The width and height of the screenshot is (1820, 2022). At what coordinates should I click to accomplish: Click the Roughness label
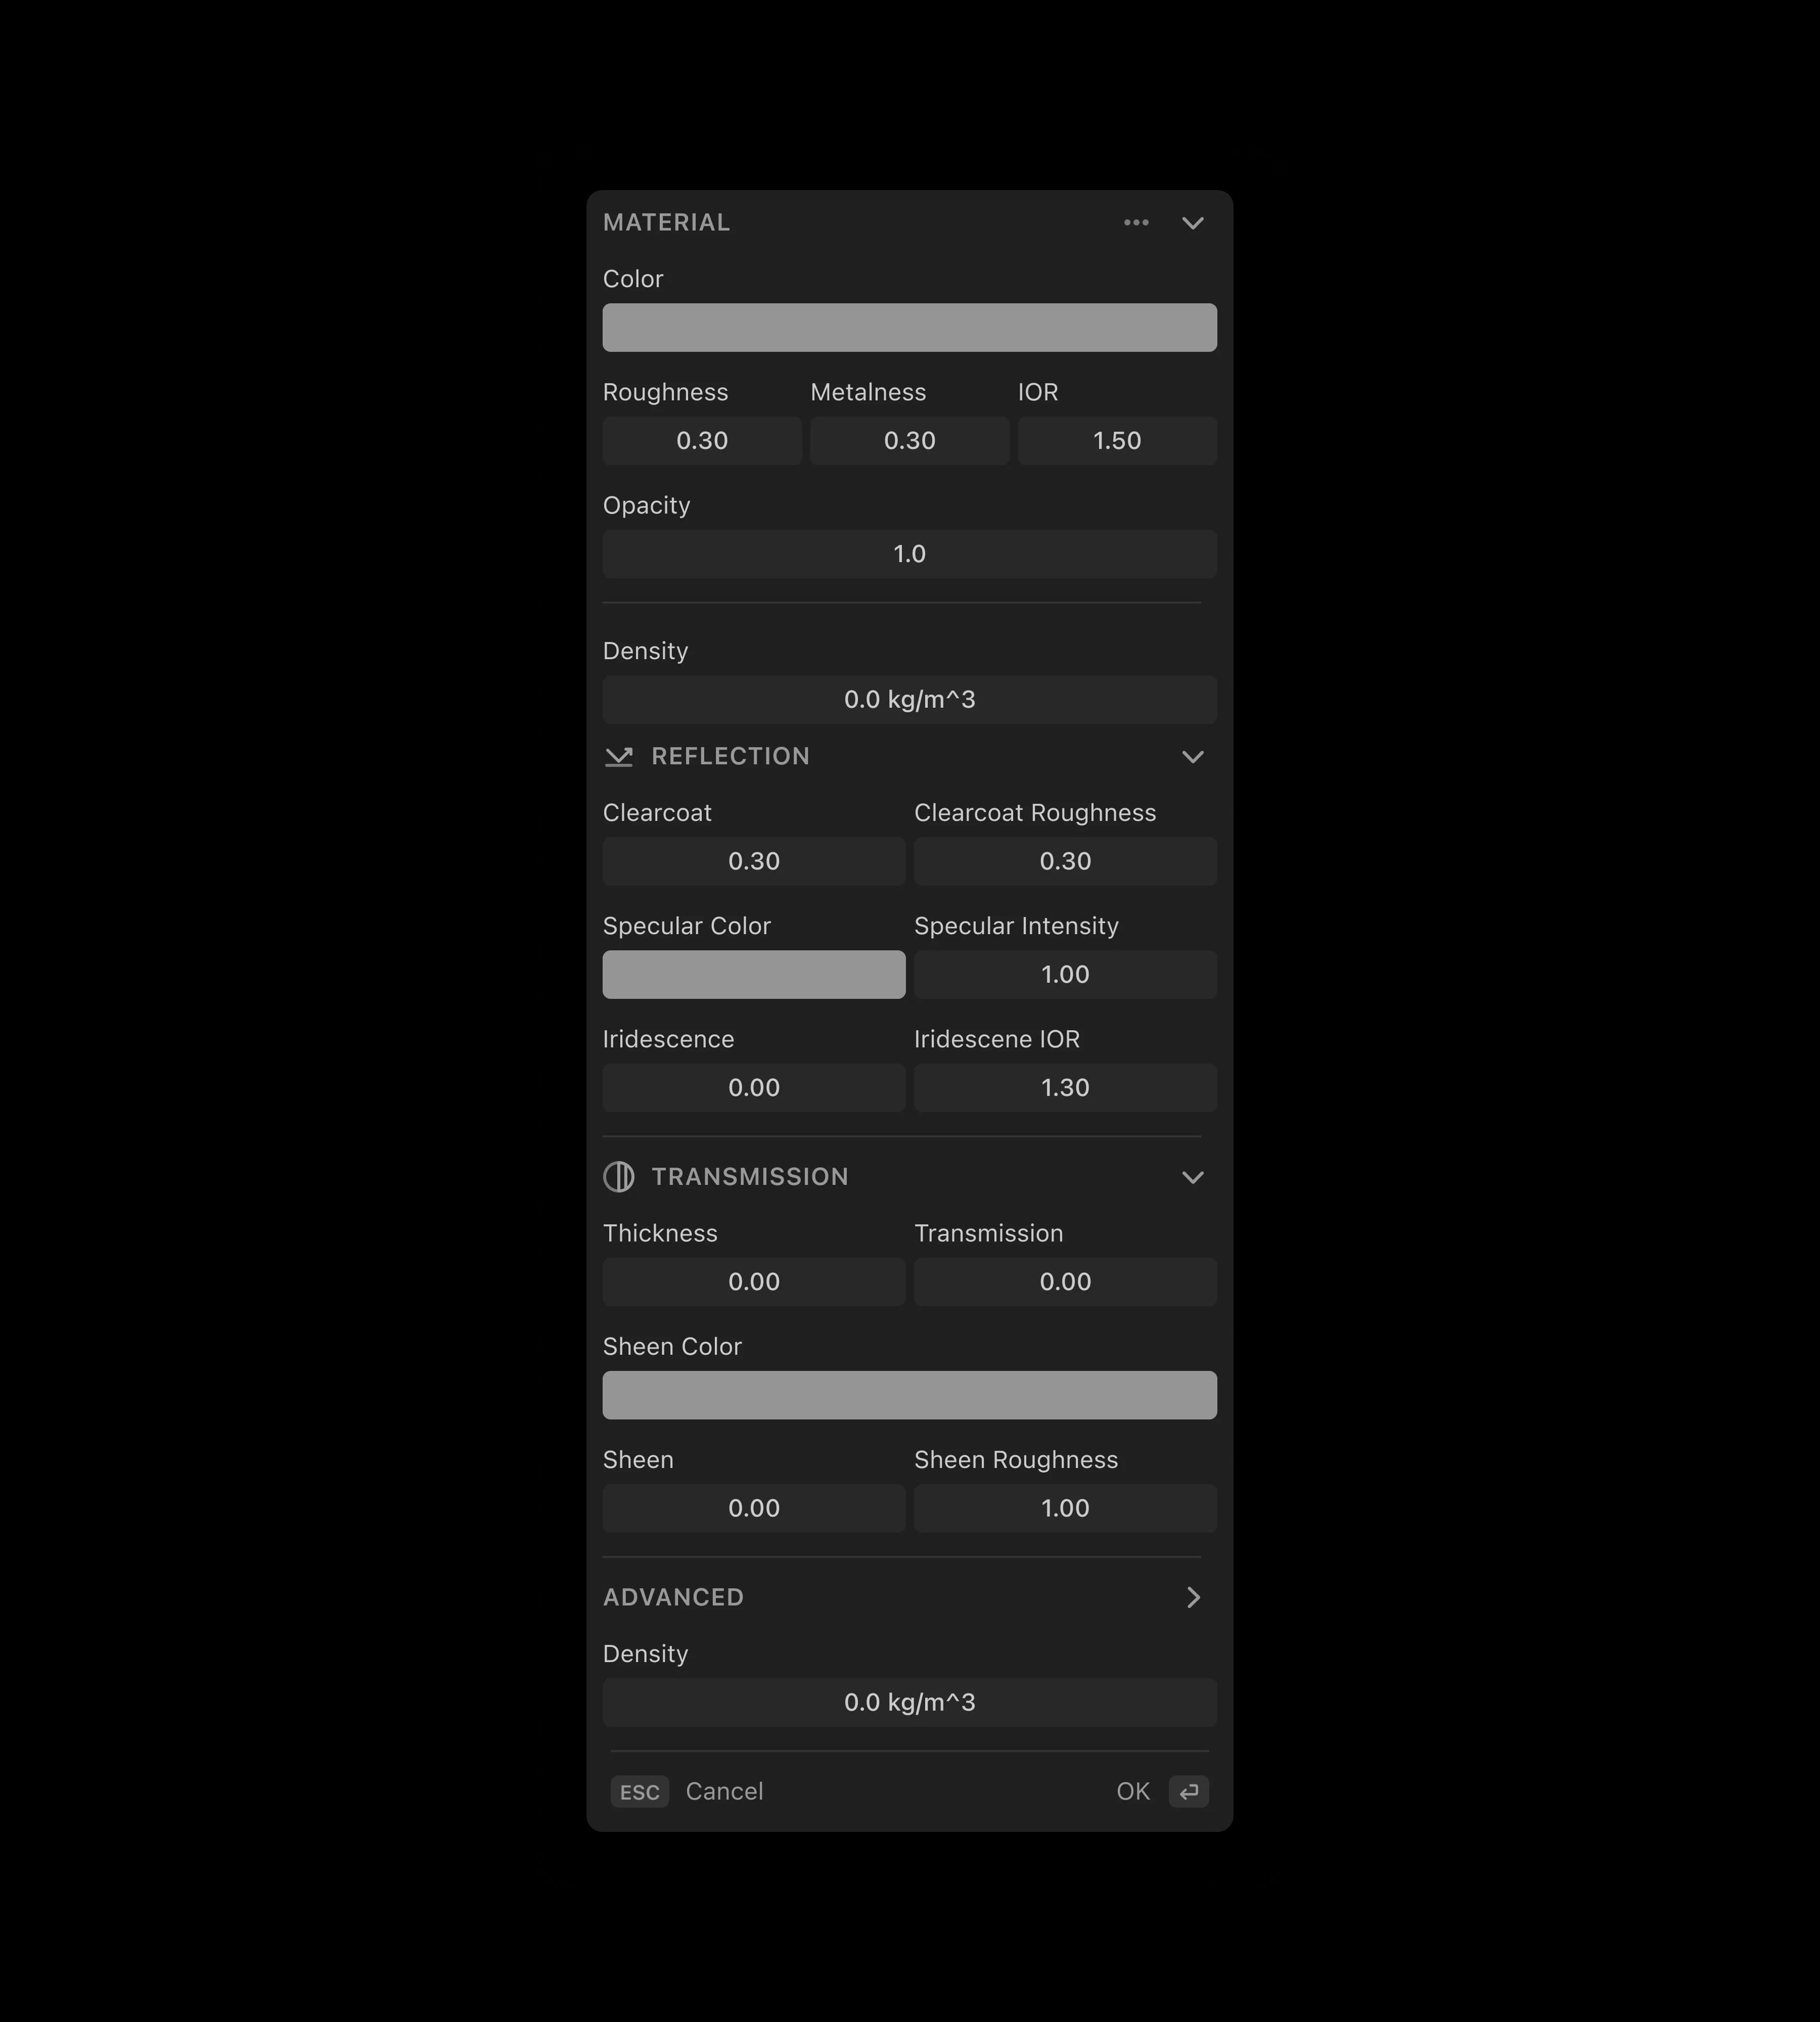[665, 392]
